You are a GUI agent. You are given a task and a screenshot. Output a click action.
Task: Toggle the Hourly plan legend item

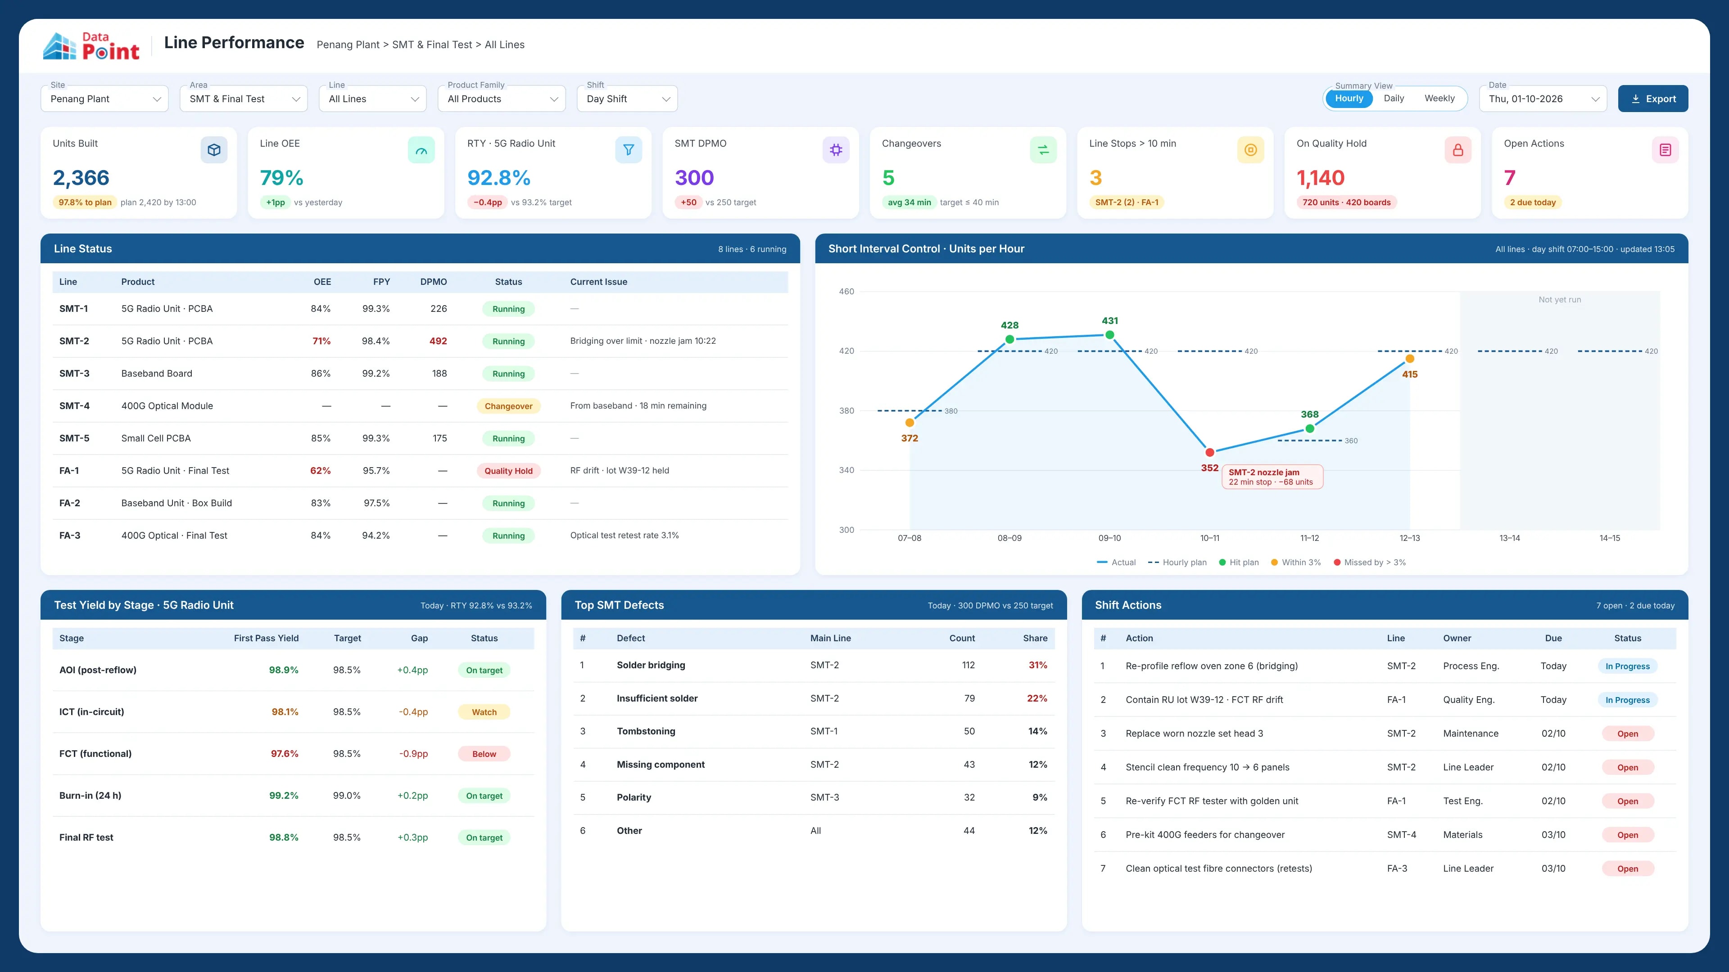tap(1177, 562)
